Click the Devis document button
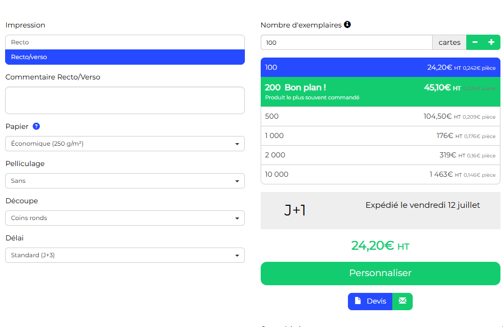The height and width of the screenshot is (327, 503). (370, 301)
